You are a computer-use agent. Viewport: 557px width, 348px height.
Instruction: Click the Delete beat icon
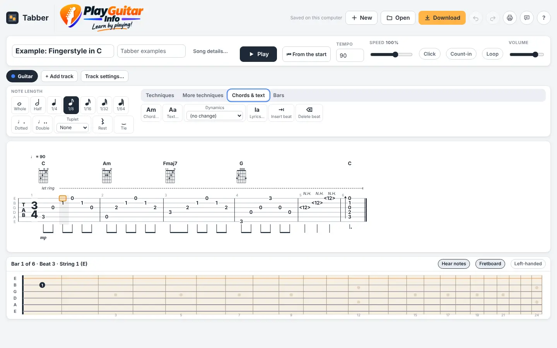click(309, 113)
